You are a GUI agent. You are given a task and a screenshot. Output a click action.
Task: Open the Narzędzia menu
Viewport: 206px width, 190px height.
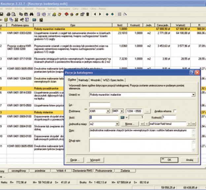pyautogui.click(x=64, y=9)
